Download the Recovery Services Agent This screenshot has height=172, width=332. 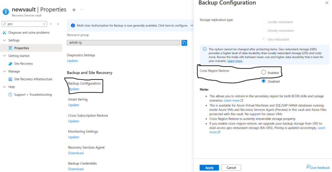[x=76, y=153]
